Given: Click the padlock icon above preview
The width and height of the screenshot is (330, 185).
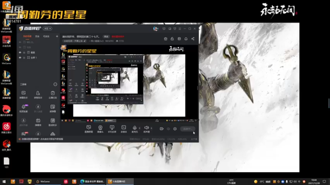Looking at the screenshot, I should coord(172,39).
